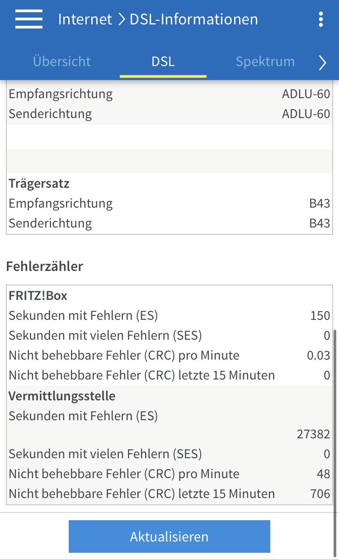The width and height of the screenshot is (339, 560).
Task: Click the ADLU-60 value for Empfangsrichtung
Action: point(306,94)
